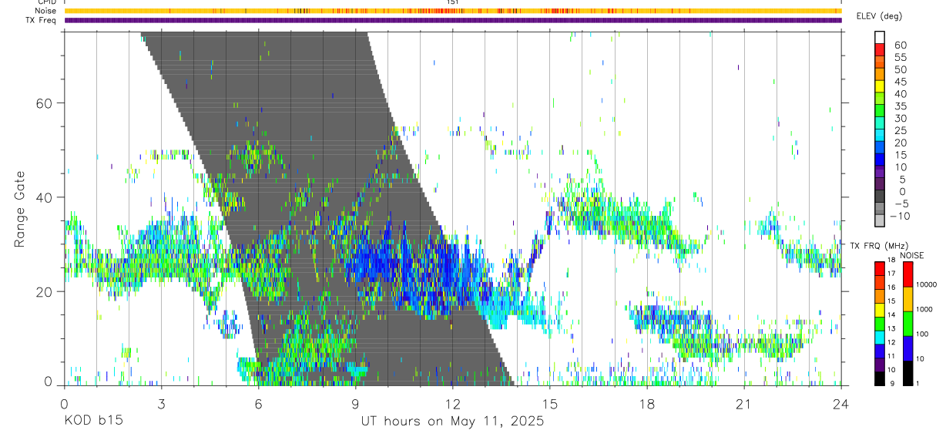946x437 pixels.
Task: Click the 'ELEV (deg)' legend title
Action: tap(879, 16)
